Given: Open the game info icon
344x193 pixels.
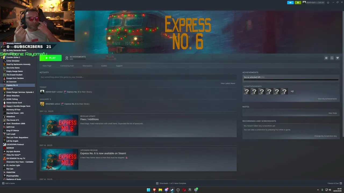Looking at the screenshot, I should [332, 58].
